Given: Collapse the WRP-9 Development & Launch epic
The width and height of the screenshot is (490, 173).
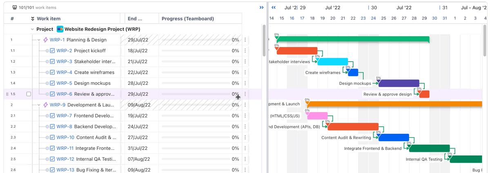Looking at the screenshot, I should tap(39, 105).
